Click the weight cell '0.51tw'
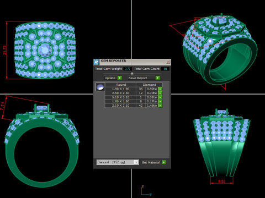This screenshot has height=198, width=265. (x=152, y=97)
